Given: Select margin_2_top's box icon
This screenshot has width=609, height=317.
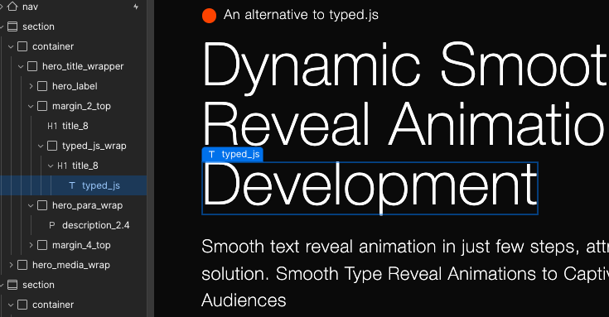Looking at the screenshot, I should 42,106.
